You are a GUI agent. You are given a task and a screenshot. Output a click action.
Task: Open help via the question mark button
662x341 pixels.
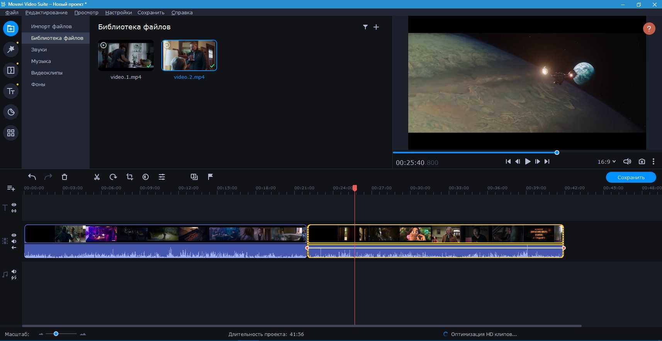click(x=649, y=29)
